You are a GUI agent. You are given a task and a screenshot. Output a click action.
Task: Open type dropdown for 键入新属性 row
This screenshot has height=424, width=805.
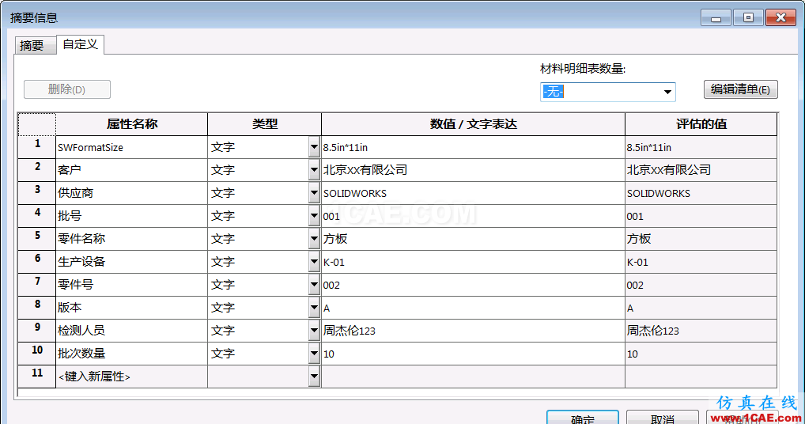(x=314, y=377)
